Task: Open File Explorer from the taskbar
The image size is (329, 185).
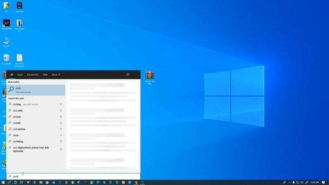Action: [41, 182]
